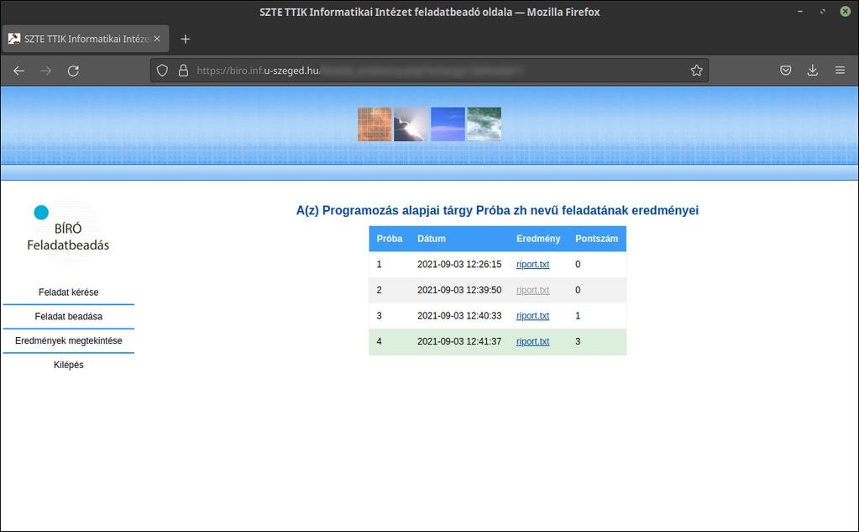Click the Pontszám column header
The width and height of the screenshot is (859, 532).
596,239
